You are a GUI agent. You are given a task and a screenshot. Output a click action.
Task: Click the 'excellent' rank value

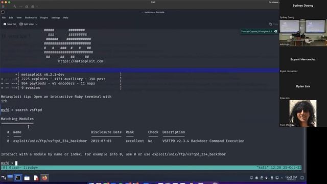point(135,141)
